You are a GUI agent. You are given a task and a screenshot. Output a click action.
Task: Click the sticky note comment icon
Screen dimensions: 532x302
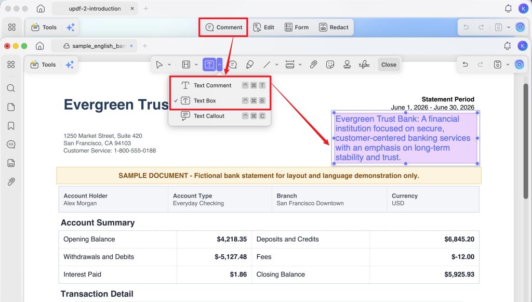[x=232, y=64]
